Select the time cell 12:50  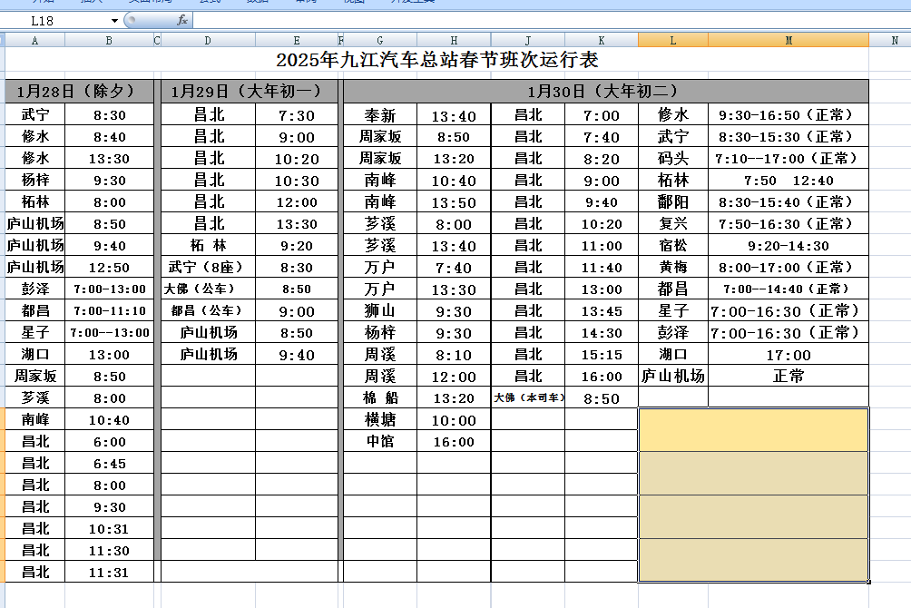[109, 268]
